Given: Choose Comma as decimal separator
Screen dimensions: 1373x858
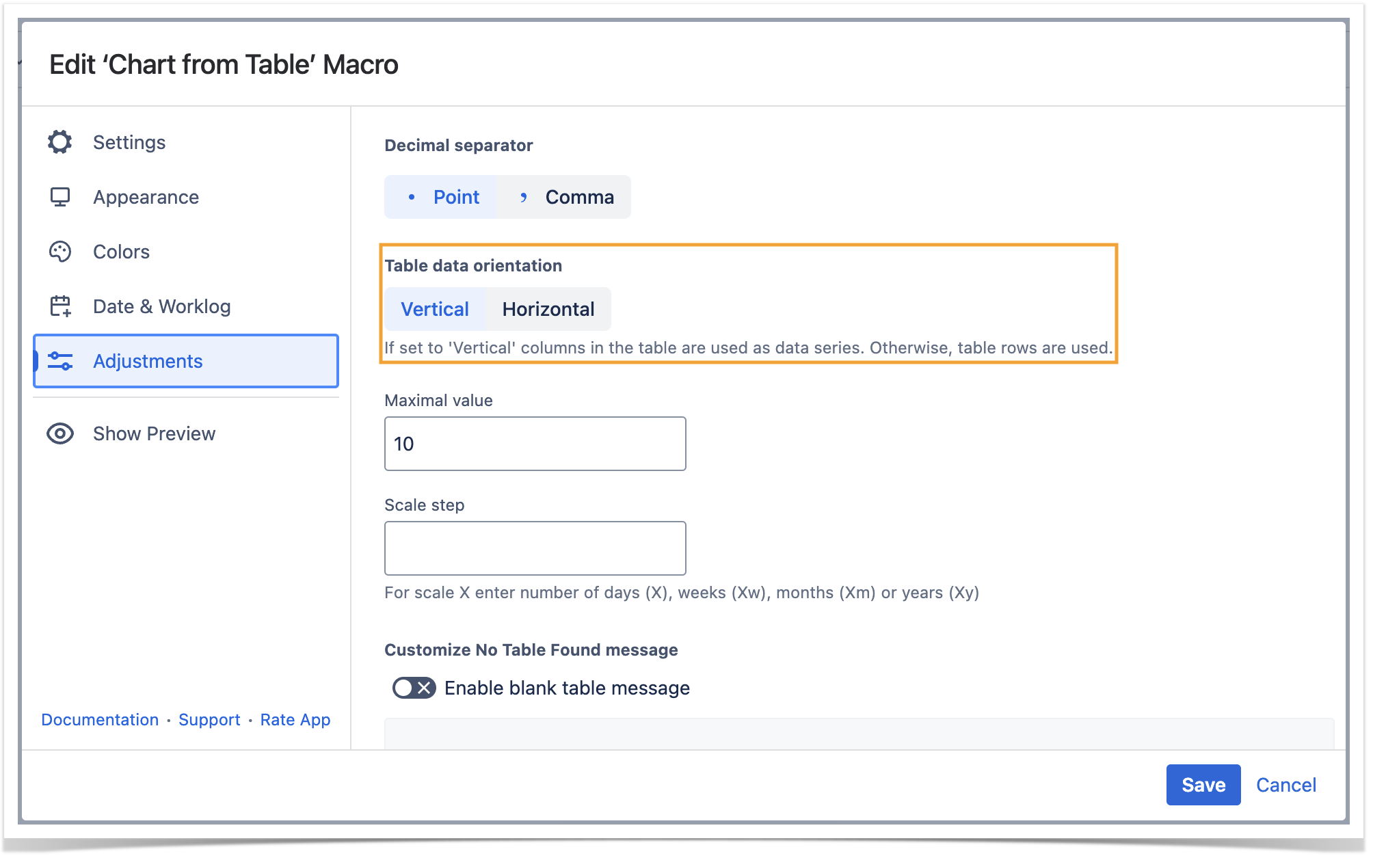Looking at the screenshot, I should tap(578, 197).
